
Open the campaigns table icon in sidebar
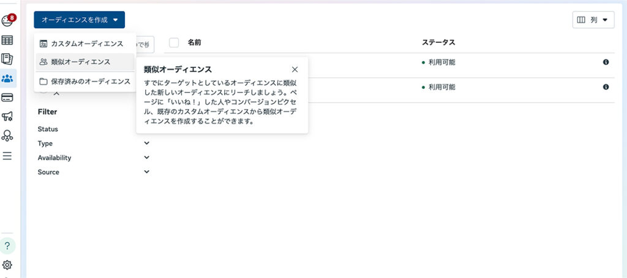click(7, 40)
